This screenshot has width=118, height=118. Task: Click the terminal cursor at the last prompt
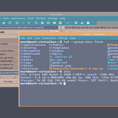coord(65,83)
